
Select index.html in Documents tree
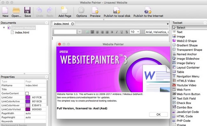point(22,32)
